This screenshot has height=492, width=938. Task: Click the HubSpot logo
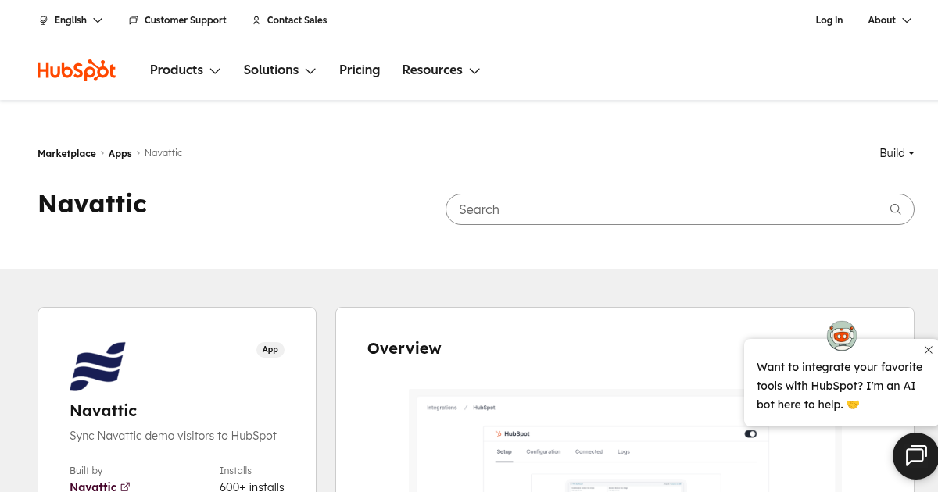tap(77, 70)
